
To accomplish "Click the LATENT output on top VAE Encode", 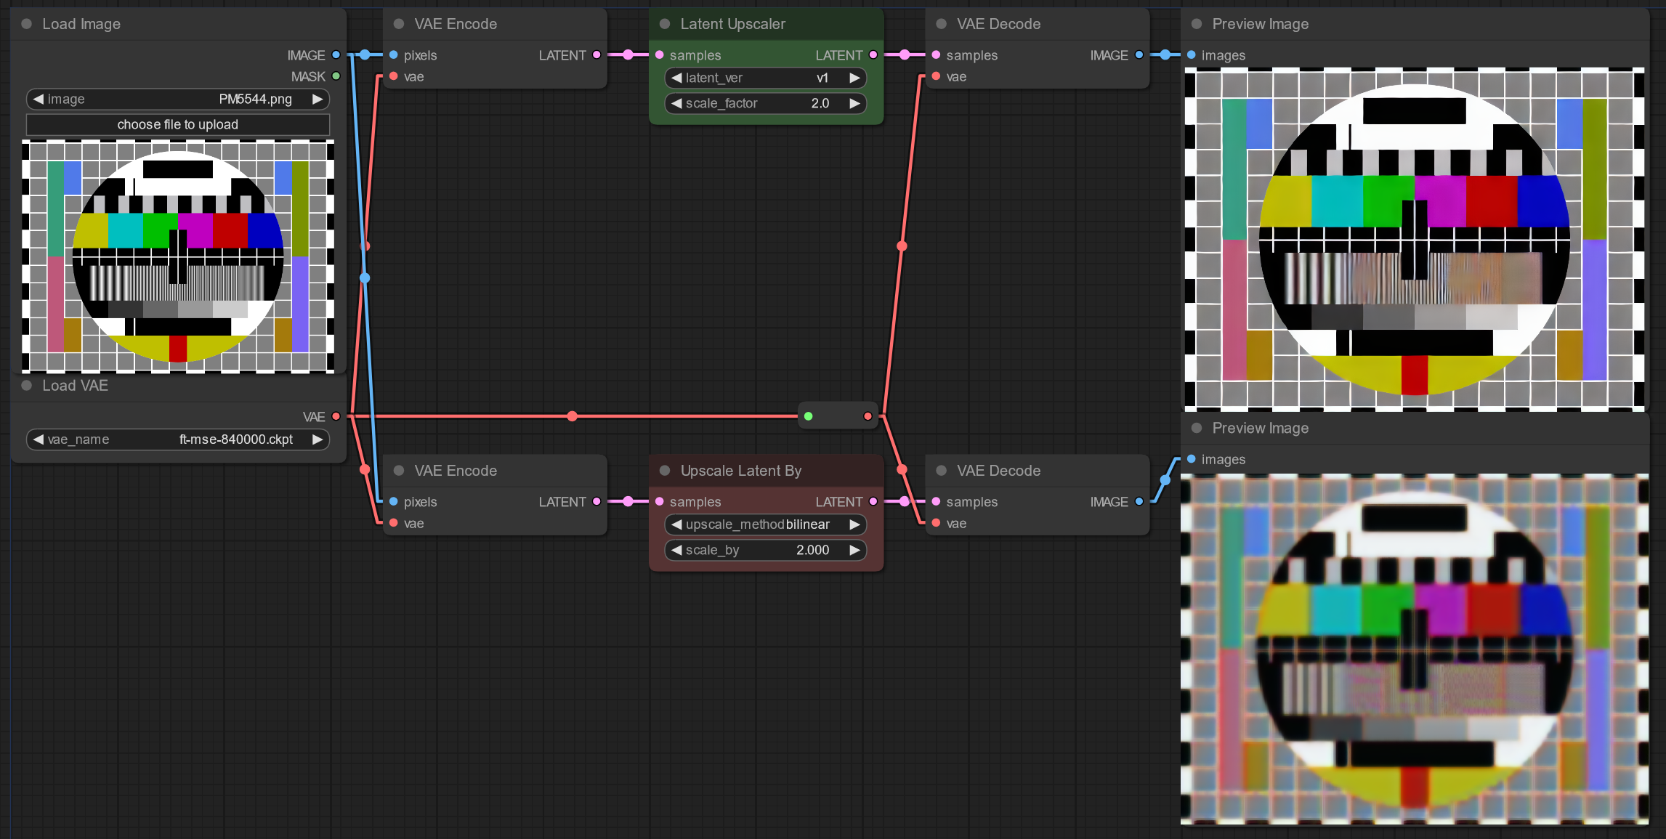I will [x=596, y=54].
